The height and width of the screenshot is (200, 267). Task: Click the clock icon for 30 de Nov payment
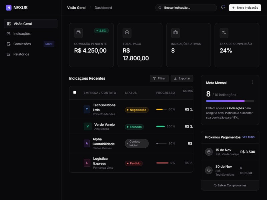209,170
